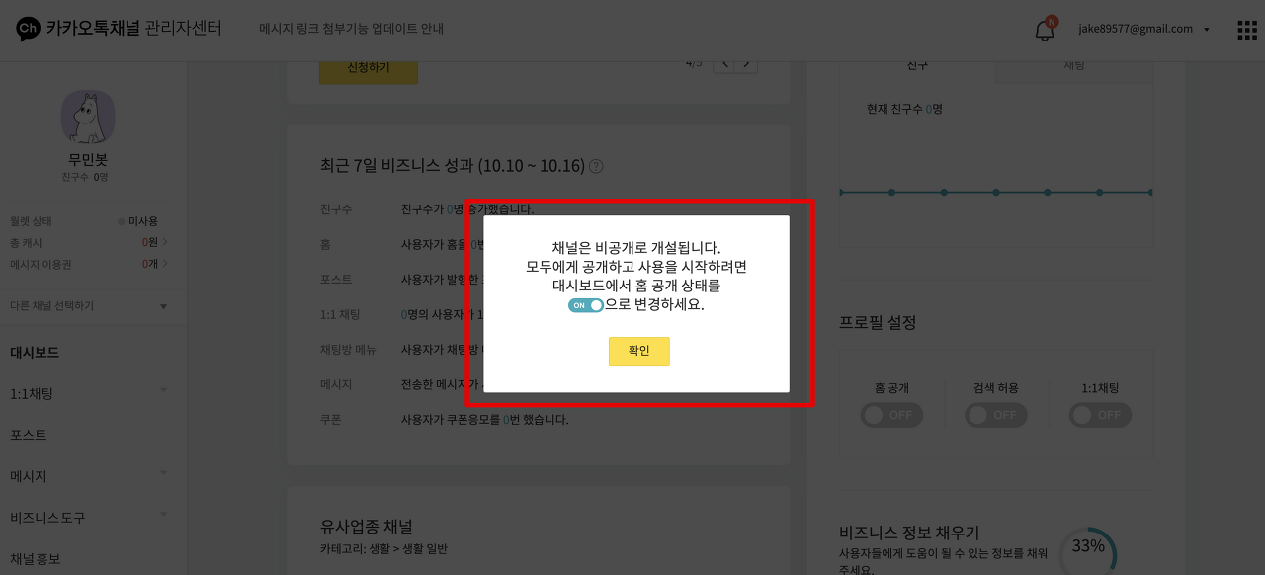
Task: Click the 무민봇 profile avatar
Action: pyautogui.click(x=88, y=117)
